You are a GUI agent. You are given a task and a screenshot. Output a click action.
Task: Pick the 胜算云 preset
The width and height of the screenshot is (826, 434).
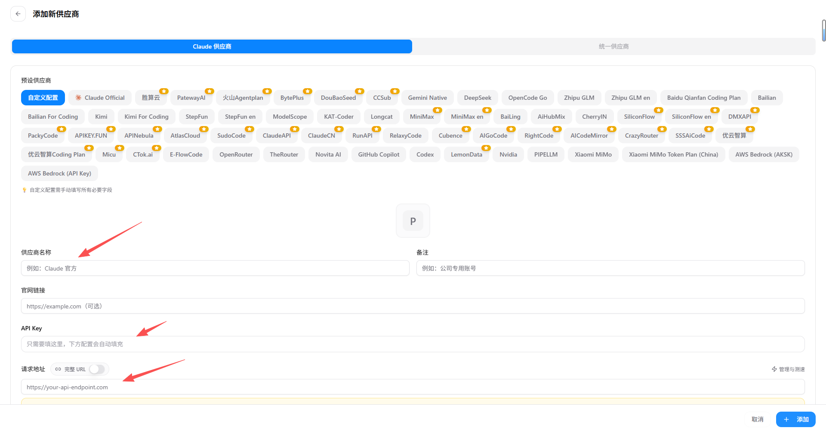[151, 98]
